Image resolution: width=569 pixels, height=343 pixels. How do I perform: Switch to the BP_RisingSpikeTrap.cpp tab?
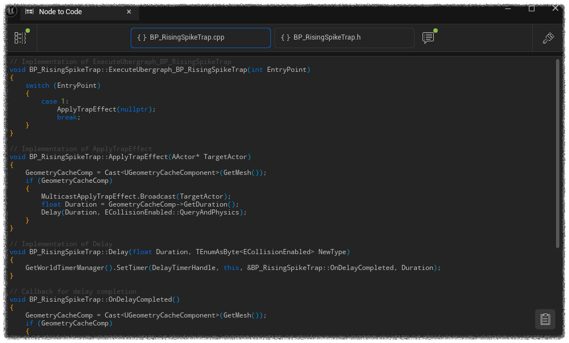click(201, 38)
